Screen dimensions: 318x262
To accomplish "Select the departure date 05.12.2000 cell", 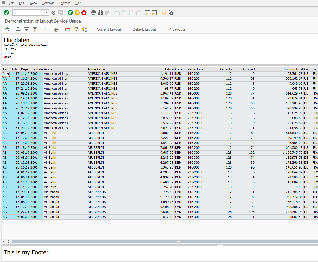I will (x=32, y=133).
